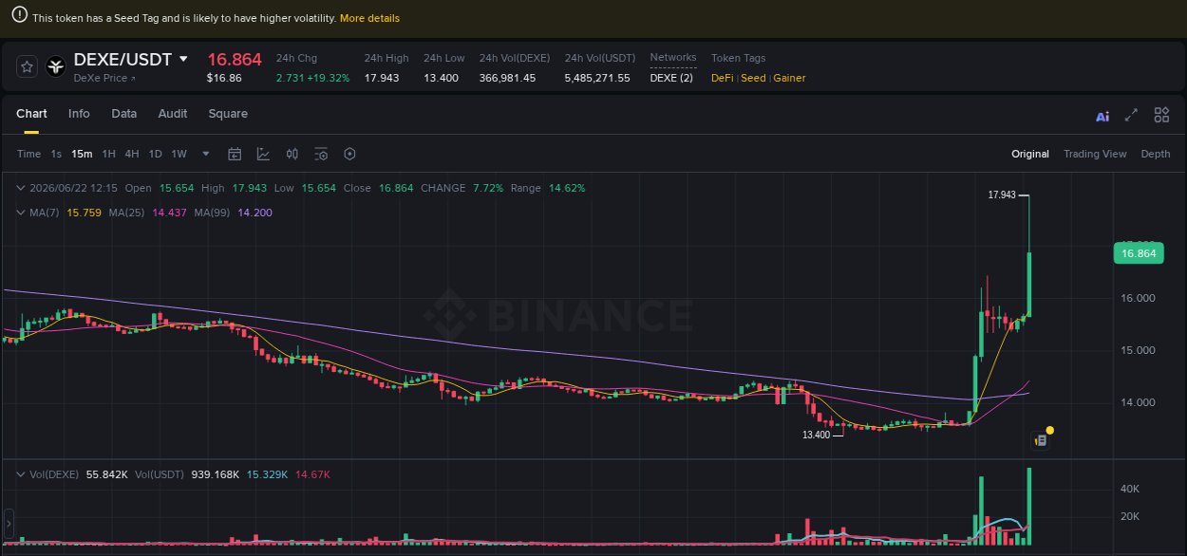Screen dimensions: 1187x556
Task: Click the MA(7) indicator value 15.759
Action: (x=85, y=213)
